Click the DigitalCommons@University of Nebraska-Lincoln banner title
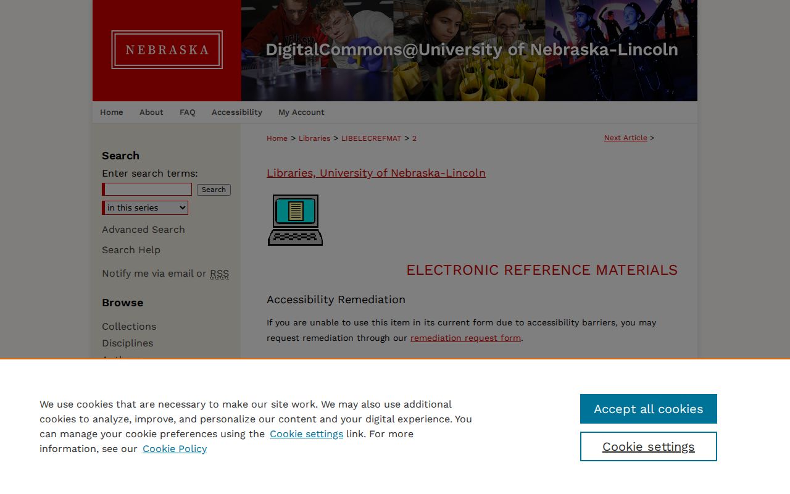Screen dimensions: 790x494 472,49
